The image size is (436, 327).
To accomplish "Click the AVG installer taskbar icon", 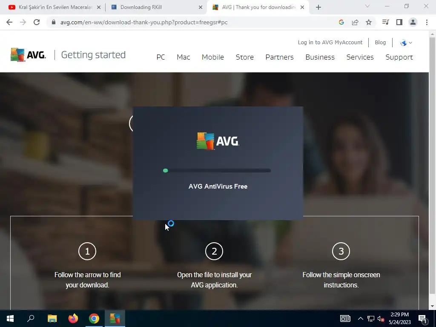I will coord(115,318).
